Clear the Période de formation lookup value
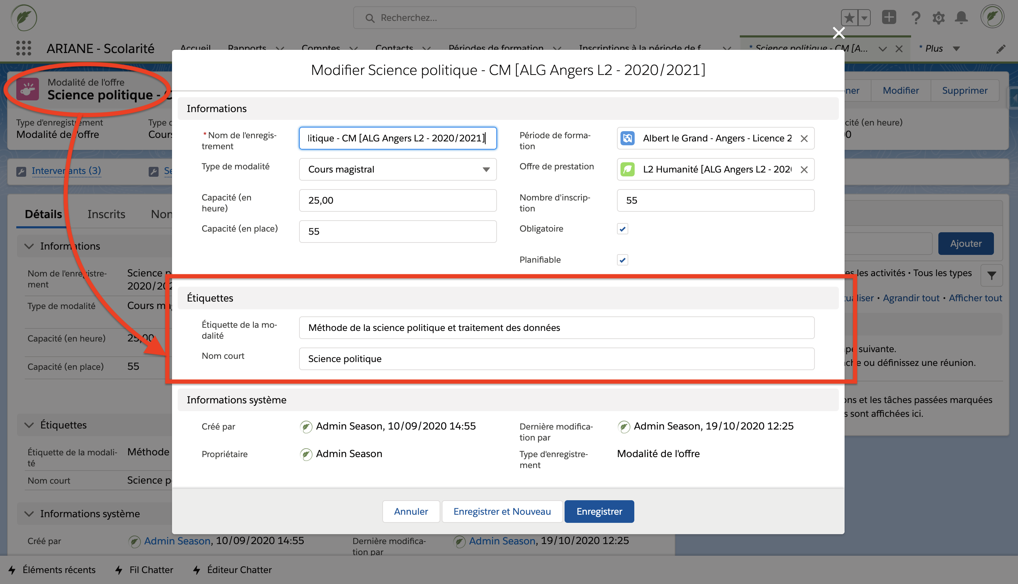 (x=803, y=138)
